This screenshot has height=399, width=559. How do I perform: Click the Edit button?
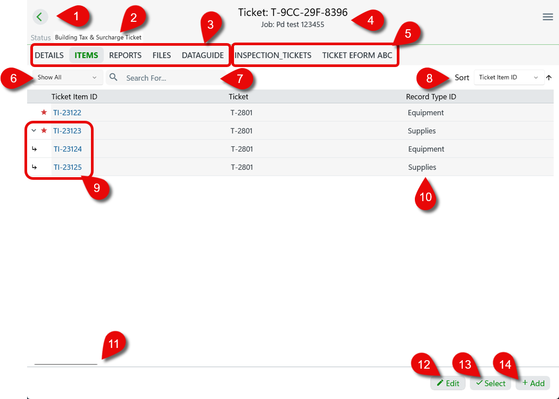click(x=448, y=384)
